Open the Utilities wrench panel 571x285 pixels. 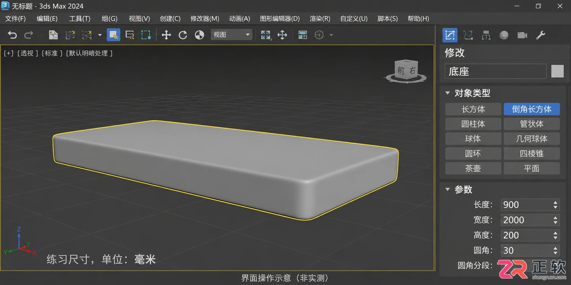pos(540,35)
